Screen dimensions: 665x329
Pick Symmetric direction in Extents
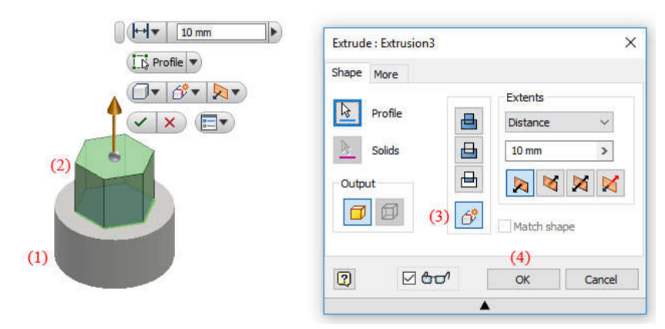[x=580, y=183]
